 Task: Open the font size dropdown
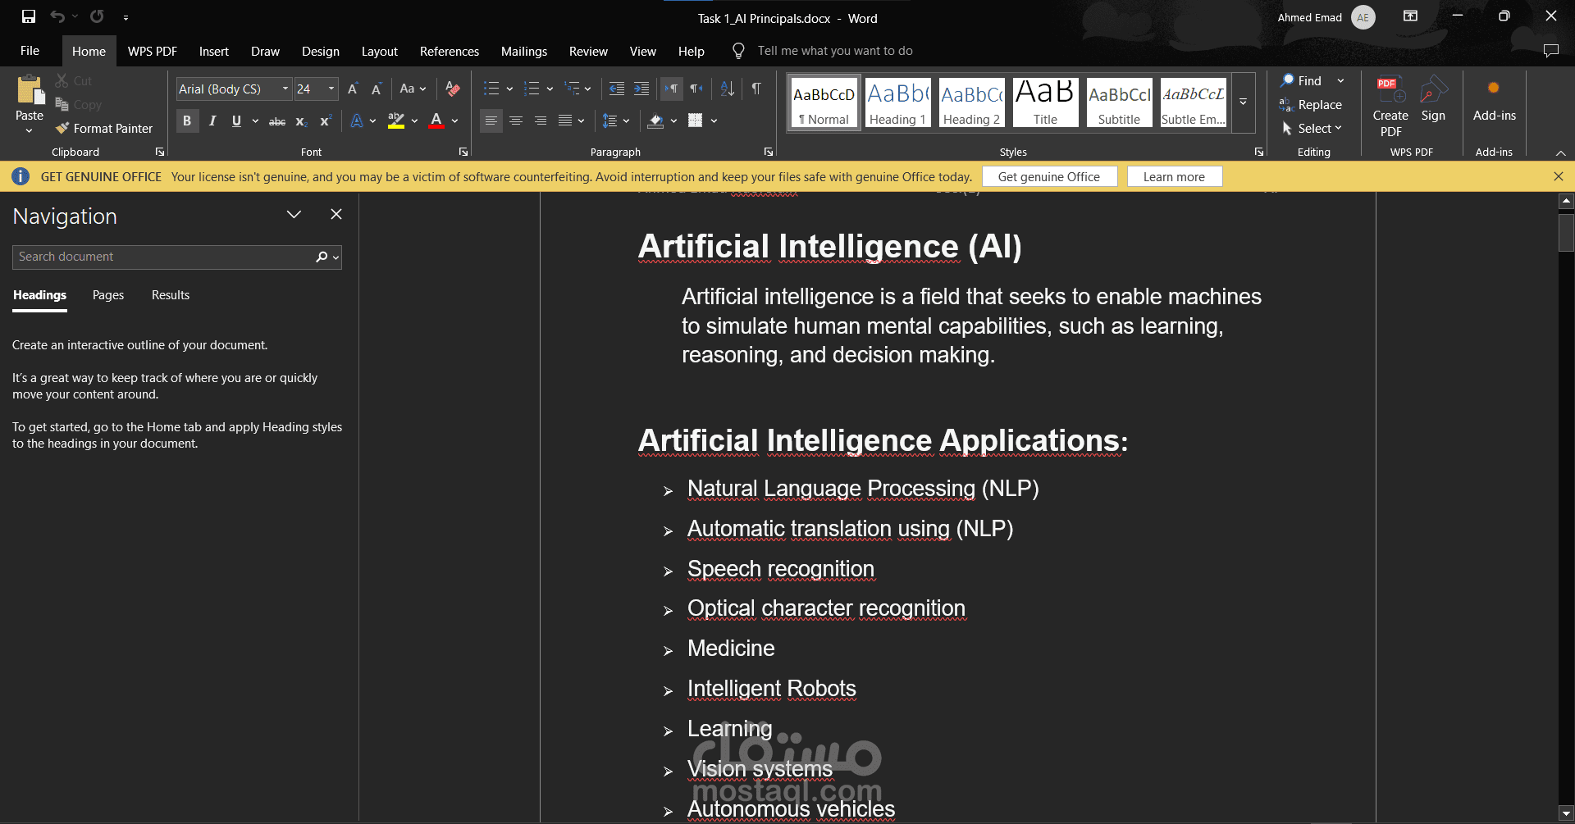coord(331,89)
